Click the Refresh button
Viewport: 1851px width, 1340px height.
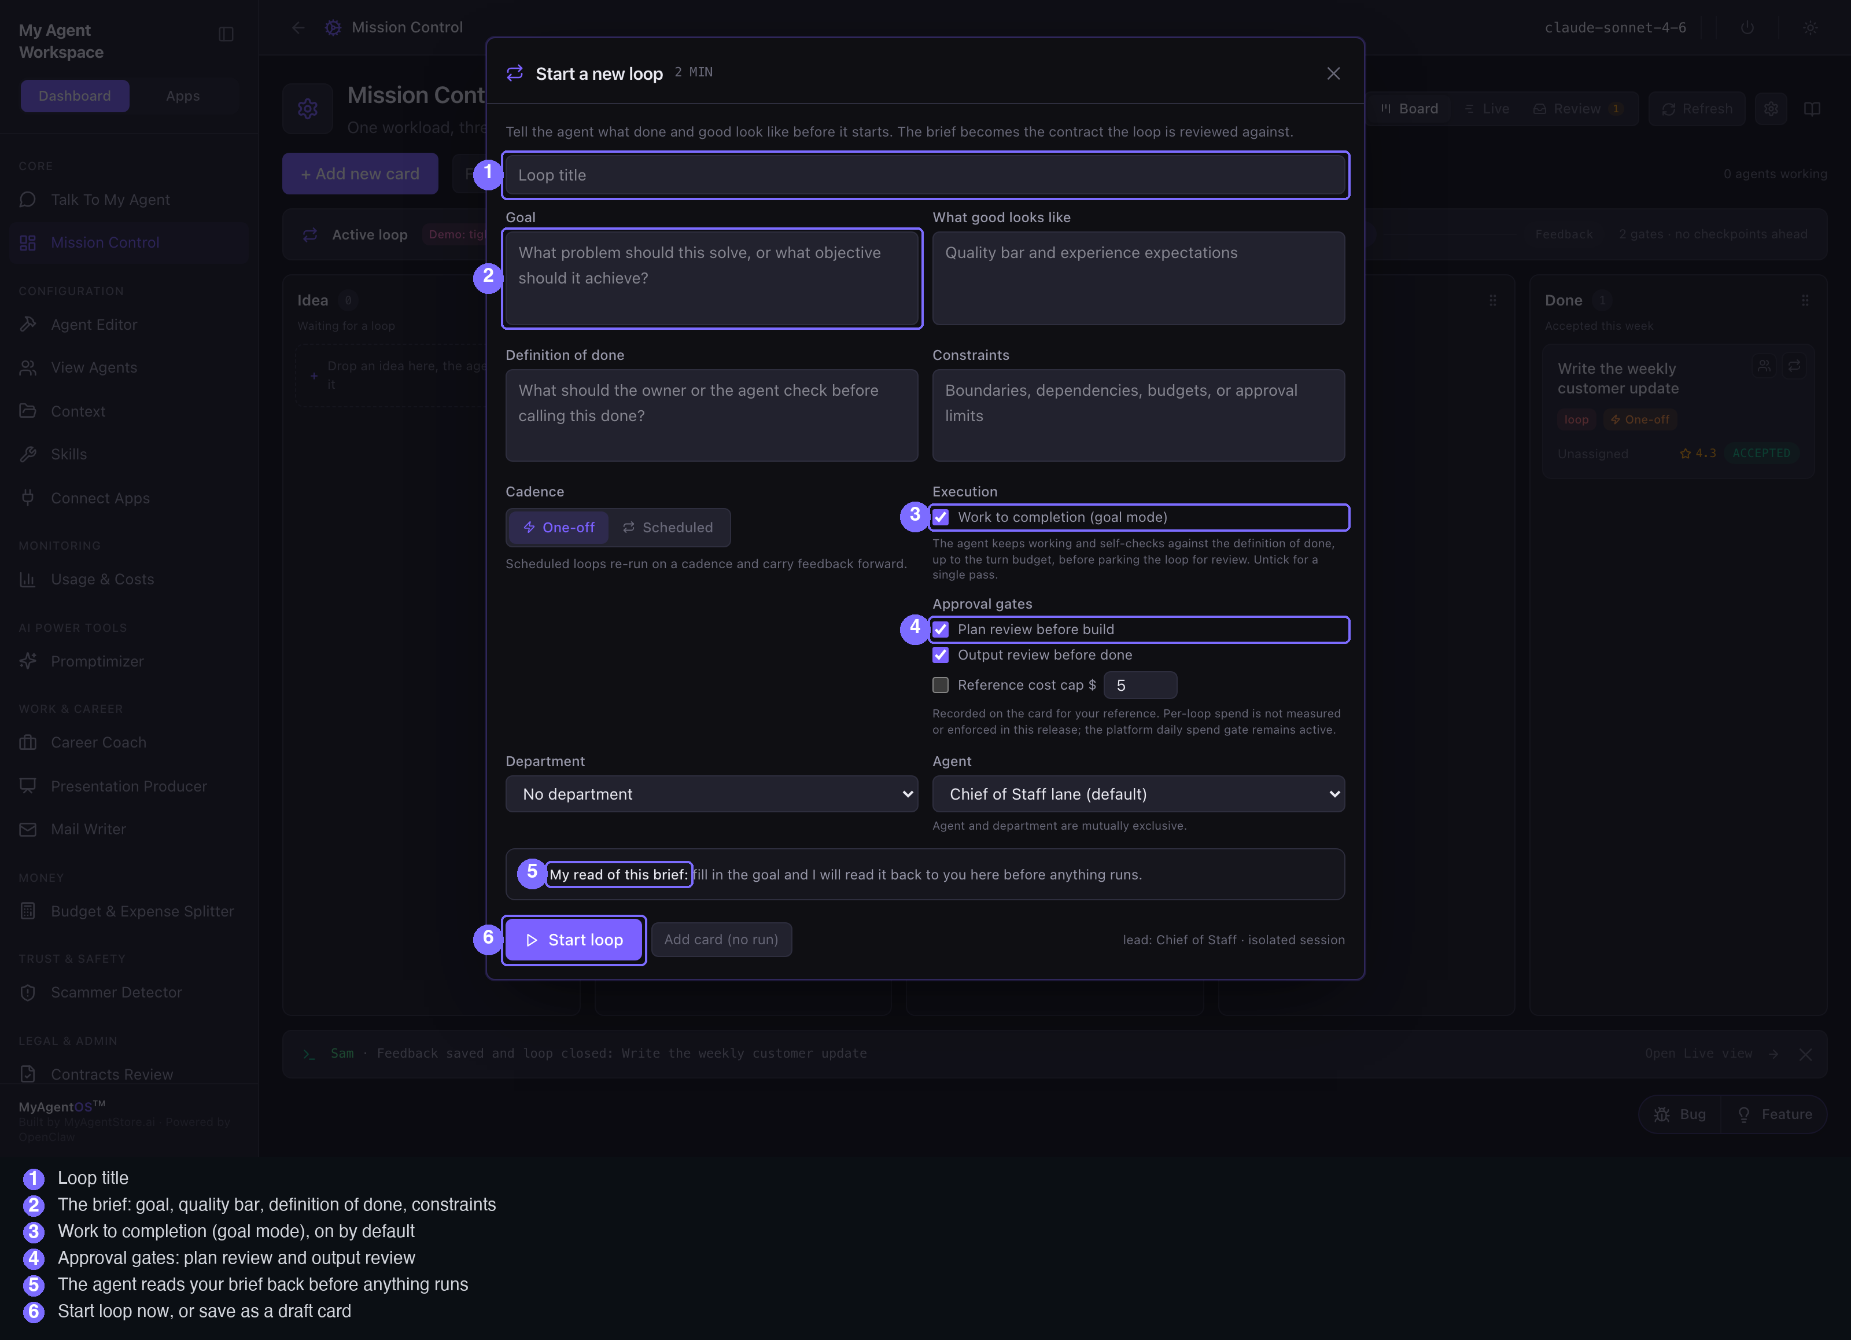[1697, 109]
